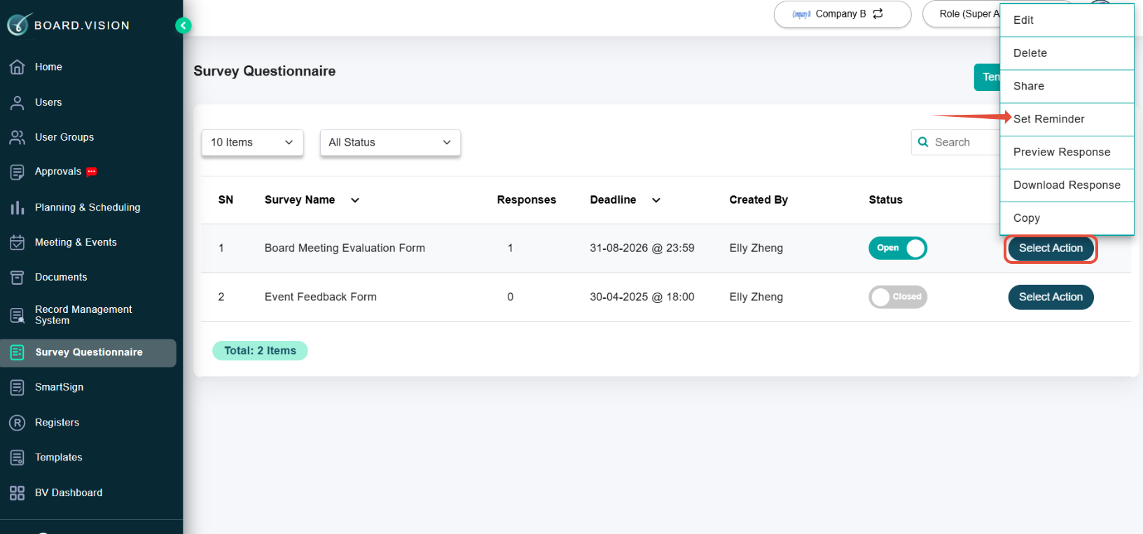Click the Record Management System icon
The height and width of the screenshot is (534, 1143).
click(x=18, y=315)
